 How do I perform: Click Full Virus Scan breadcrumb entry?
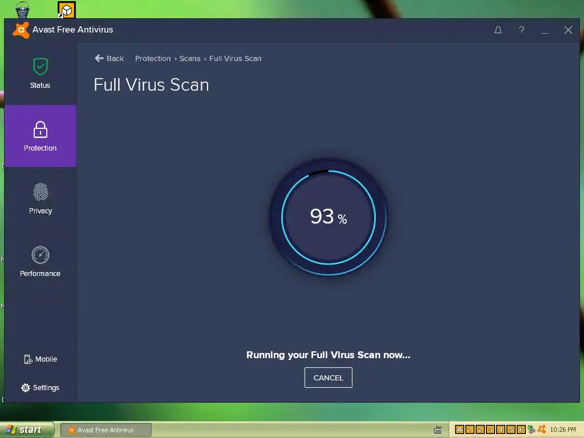pos(236,59)
